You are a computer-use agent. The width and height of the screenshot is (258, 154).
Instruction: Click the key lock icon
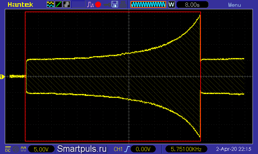coord(107,5)
